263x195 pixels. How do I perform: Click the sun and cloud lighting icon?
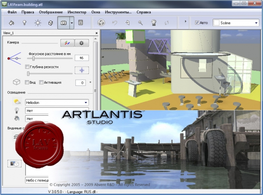pyautogui.click(x=17, y=102)
